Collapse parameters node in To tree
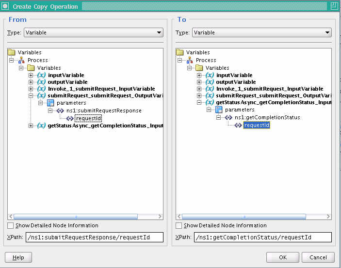Viewport: 341px width, 268px height. point(209,110)
